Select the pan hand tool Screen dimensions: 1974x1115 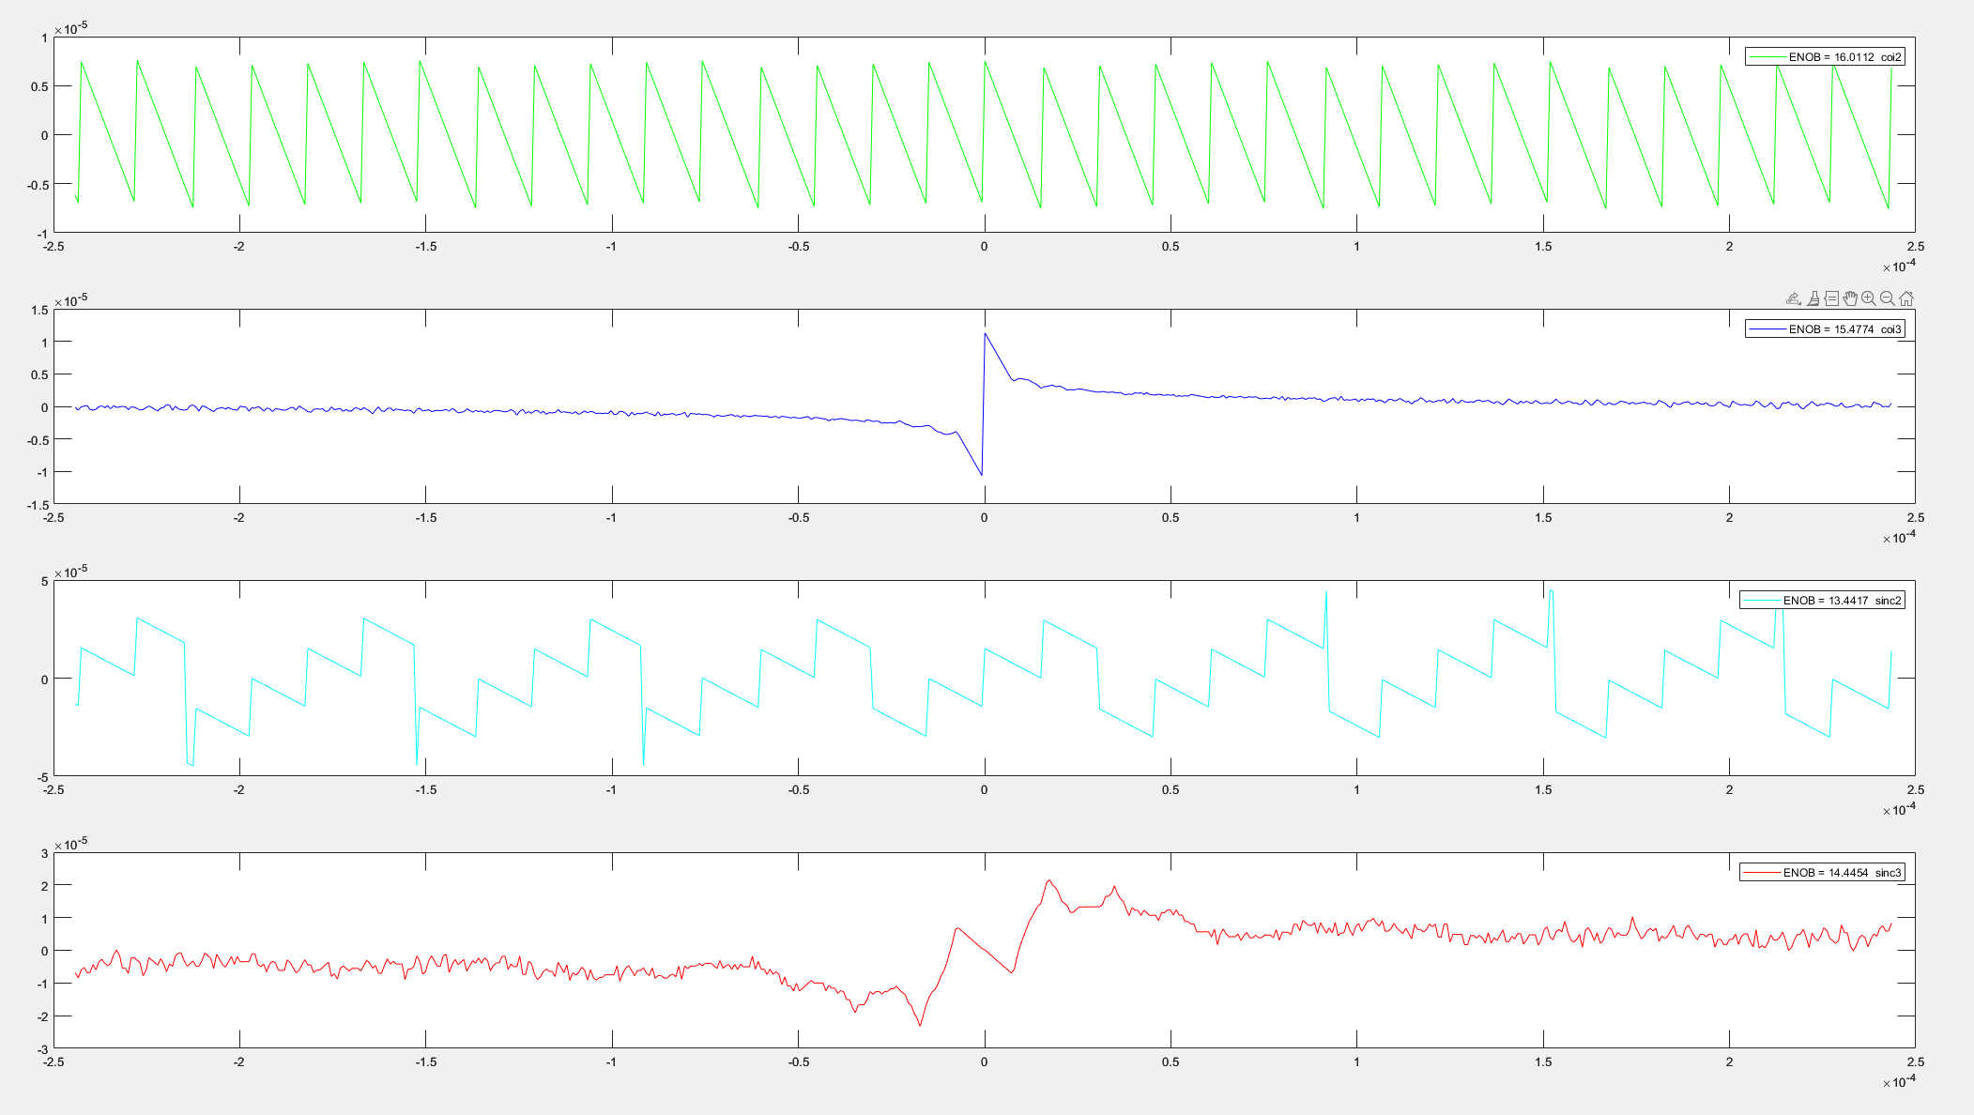[1850, 298]
